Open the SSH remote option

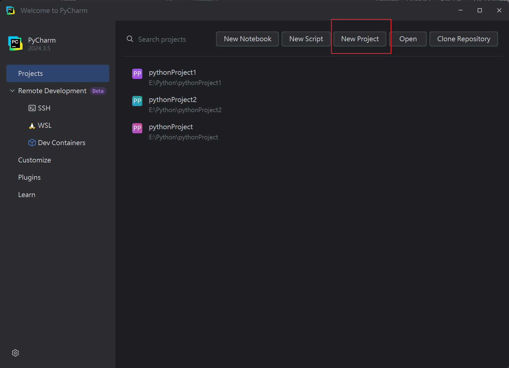point(44,108)
